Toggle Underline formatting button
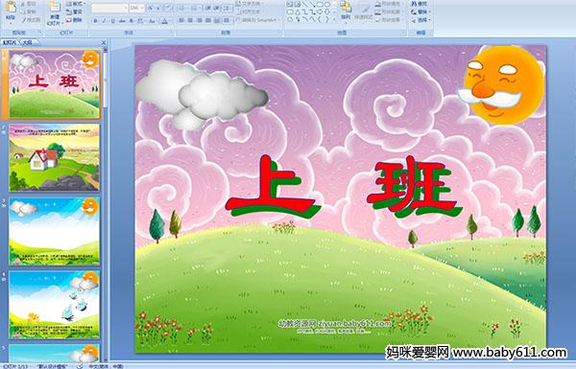576x369 pixels. click(112, 21)
